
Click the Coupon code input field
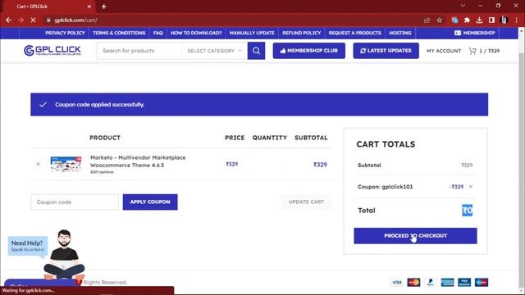75,202
